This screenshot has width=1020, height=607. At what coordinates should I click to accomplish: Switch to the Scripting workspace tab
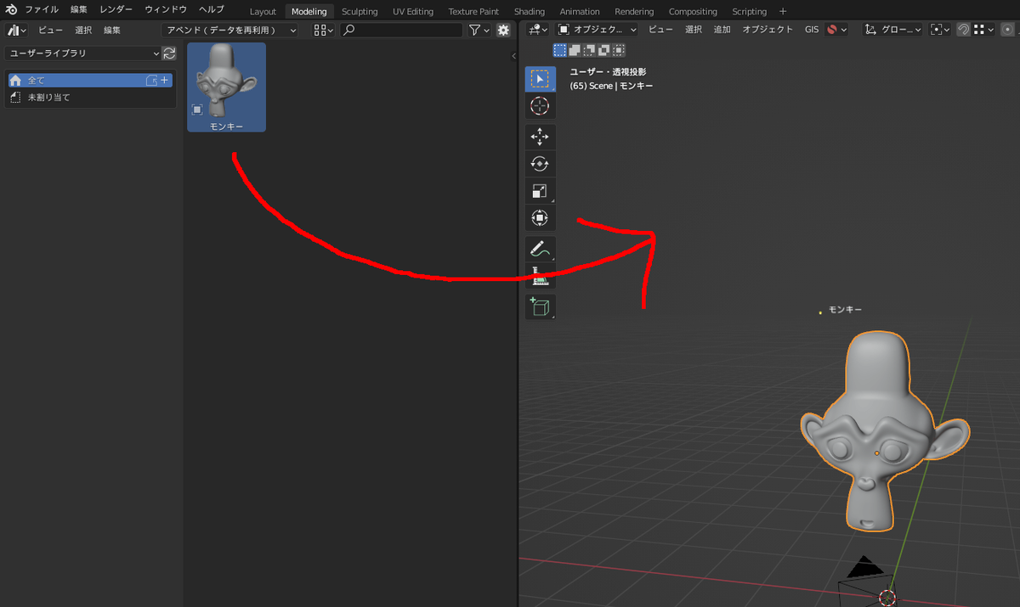pos(750,12)
